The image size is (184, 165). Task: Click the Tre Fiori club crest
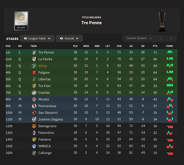click(x=34, y=86)
